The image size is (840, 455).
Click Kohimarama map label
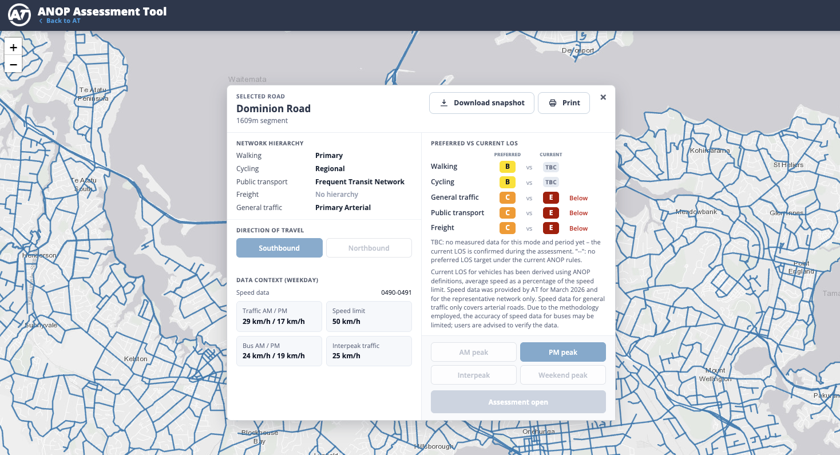click(x=710, y=151)
